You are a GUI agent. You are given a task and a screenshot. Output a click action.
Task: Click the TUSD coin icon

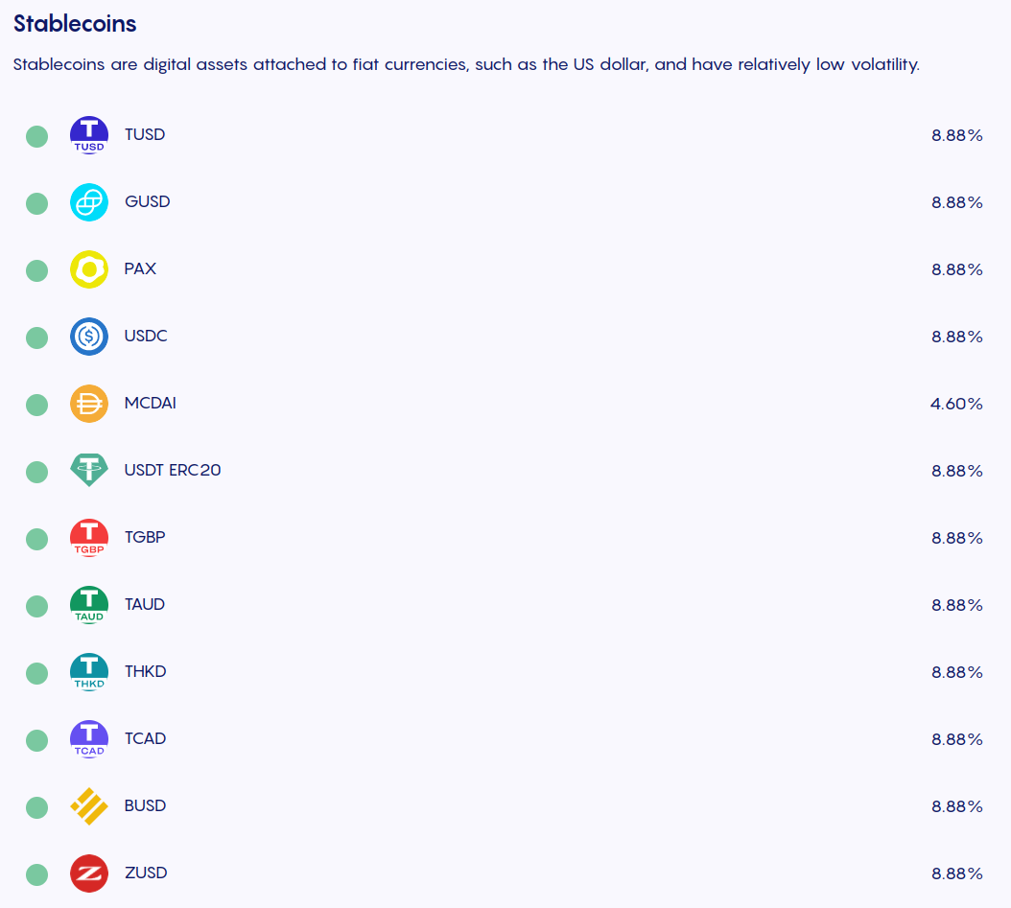click(89, 135)
